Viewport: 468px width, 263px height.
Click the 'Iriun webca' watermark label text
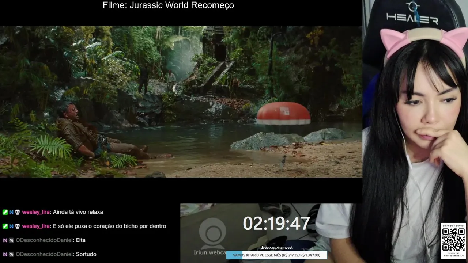coord(210,252)
